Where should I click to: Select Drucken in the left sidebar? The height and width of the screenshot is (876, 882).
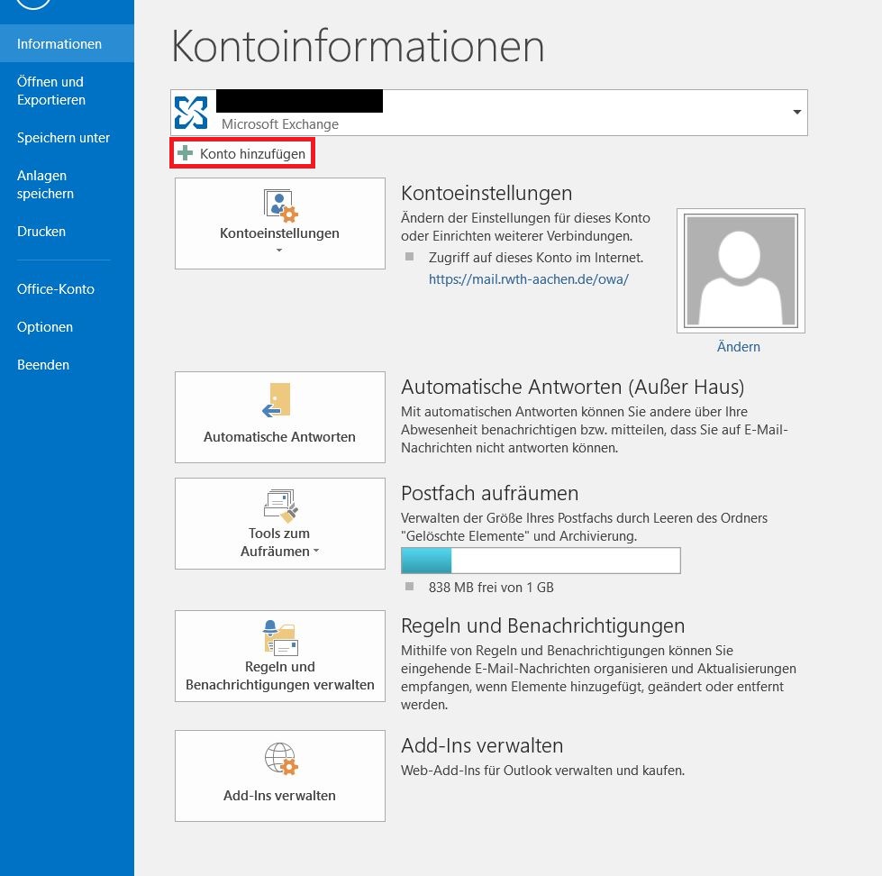click(x=41, y=232)
